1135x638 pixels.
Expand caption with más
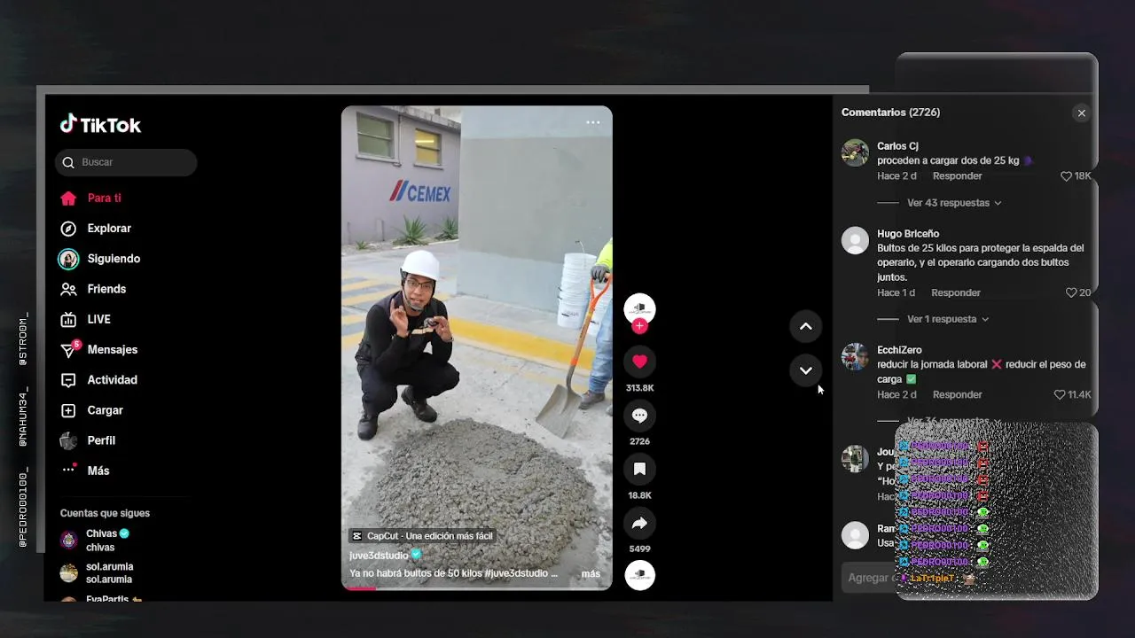[591, 574]
